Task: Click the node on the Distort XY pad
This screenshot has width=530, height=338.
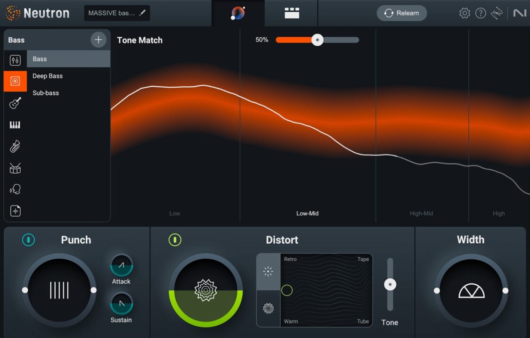Action: [x=287, y=290]
